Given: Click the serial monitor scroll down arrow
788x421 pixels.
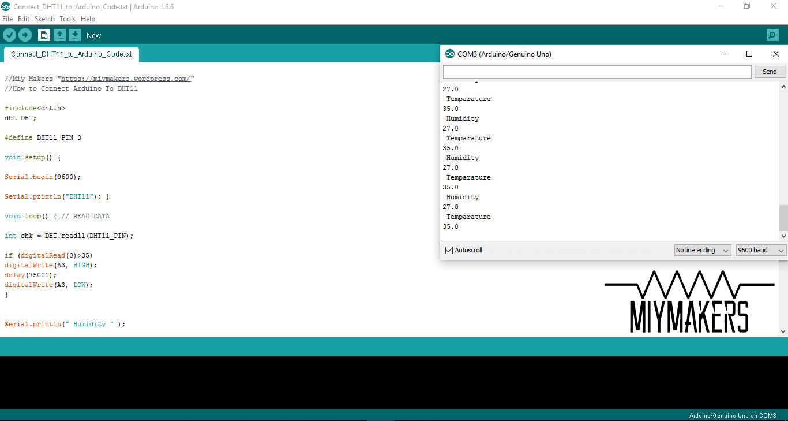Looking at the screenshot, I should [x=783, y=236].
